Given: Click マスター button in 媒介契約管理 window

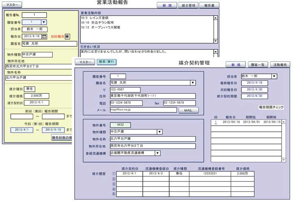Looking at the screenshot, I should pos(85,62).
